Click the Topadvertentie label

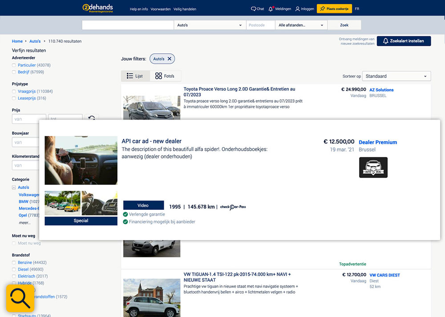(352, 264)
